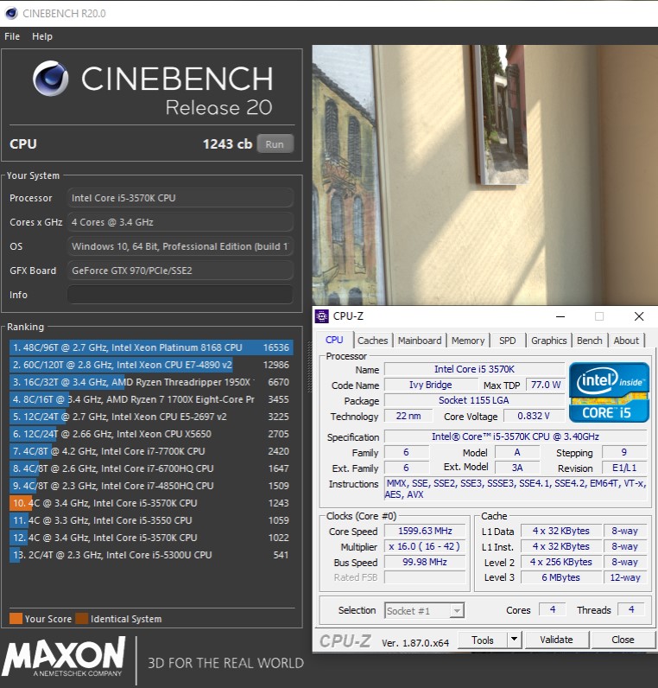The width and height of the screenshot is (658, 688).
Task: Select ranking row 6 Xeon X5650
Action: point(151,434)
